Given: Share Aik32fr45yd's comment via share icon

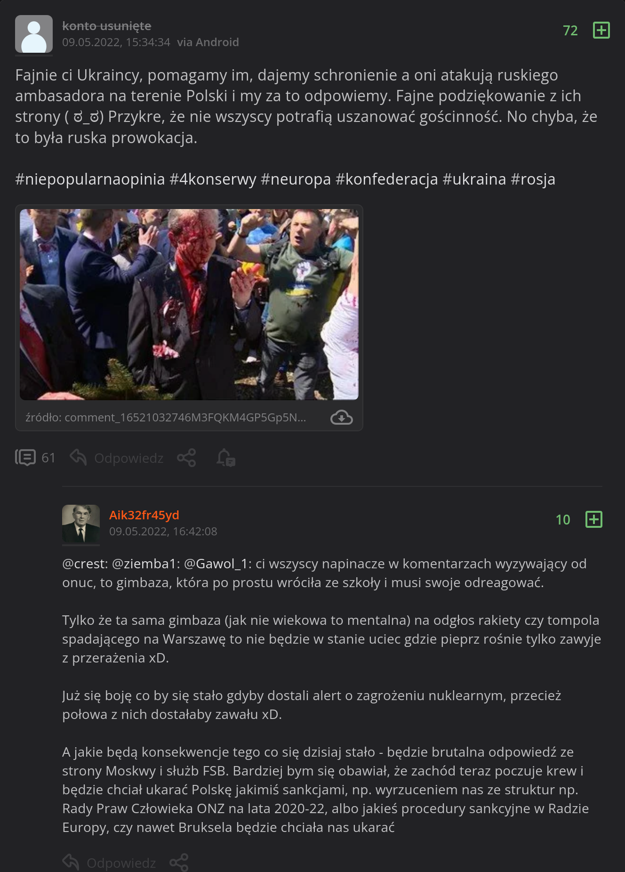Looking at the screenshot, I should [179, 863].
